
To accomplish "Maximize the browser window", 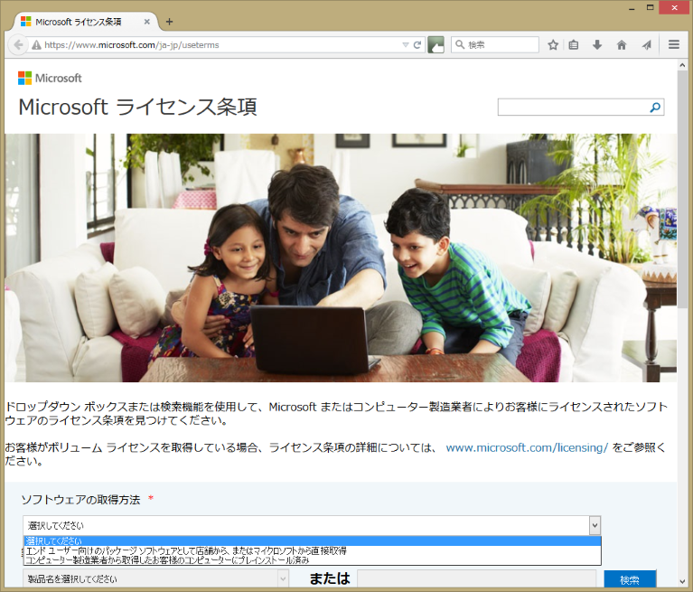I will pos(650,7).
